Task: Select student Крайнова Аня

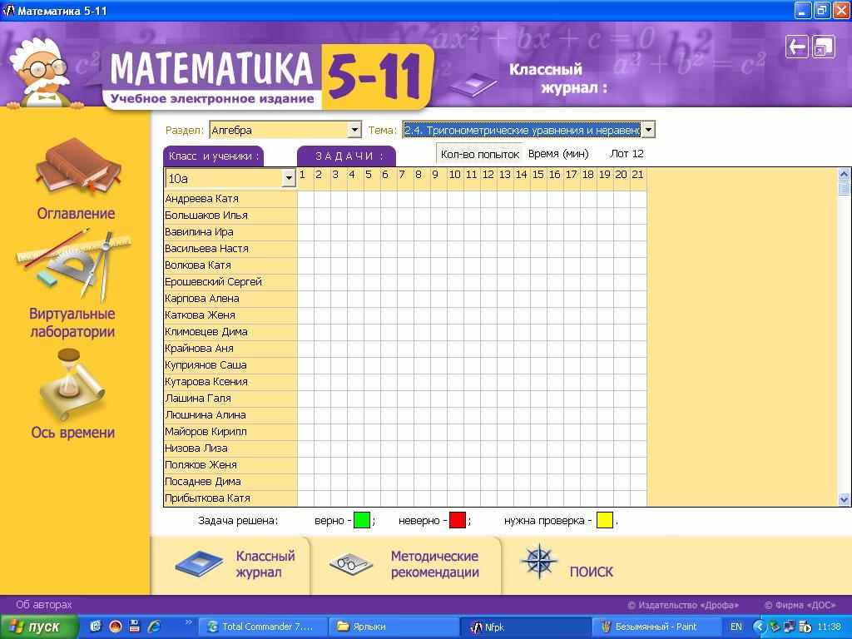Action: coord(230,349)
